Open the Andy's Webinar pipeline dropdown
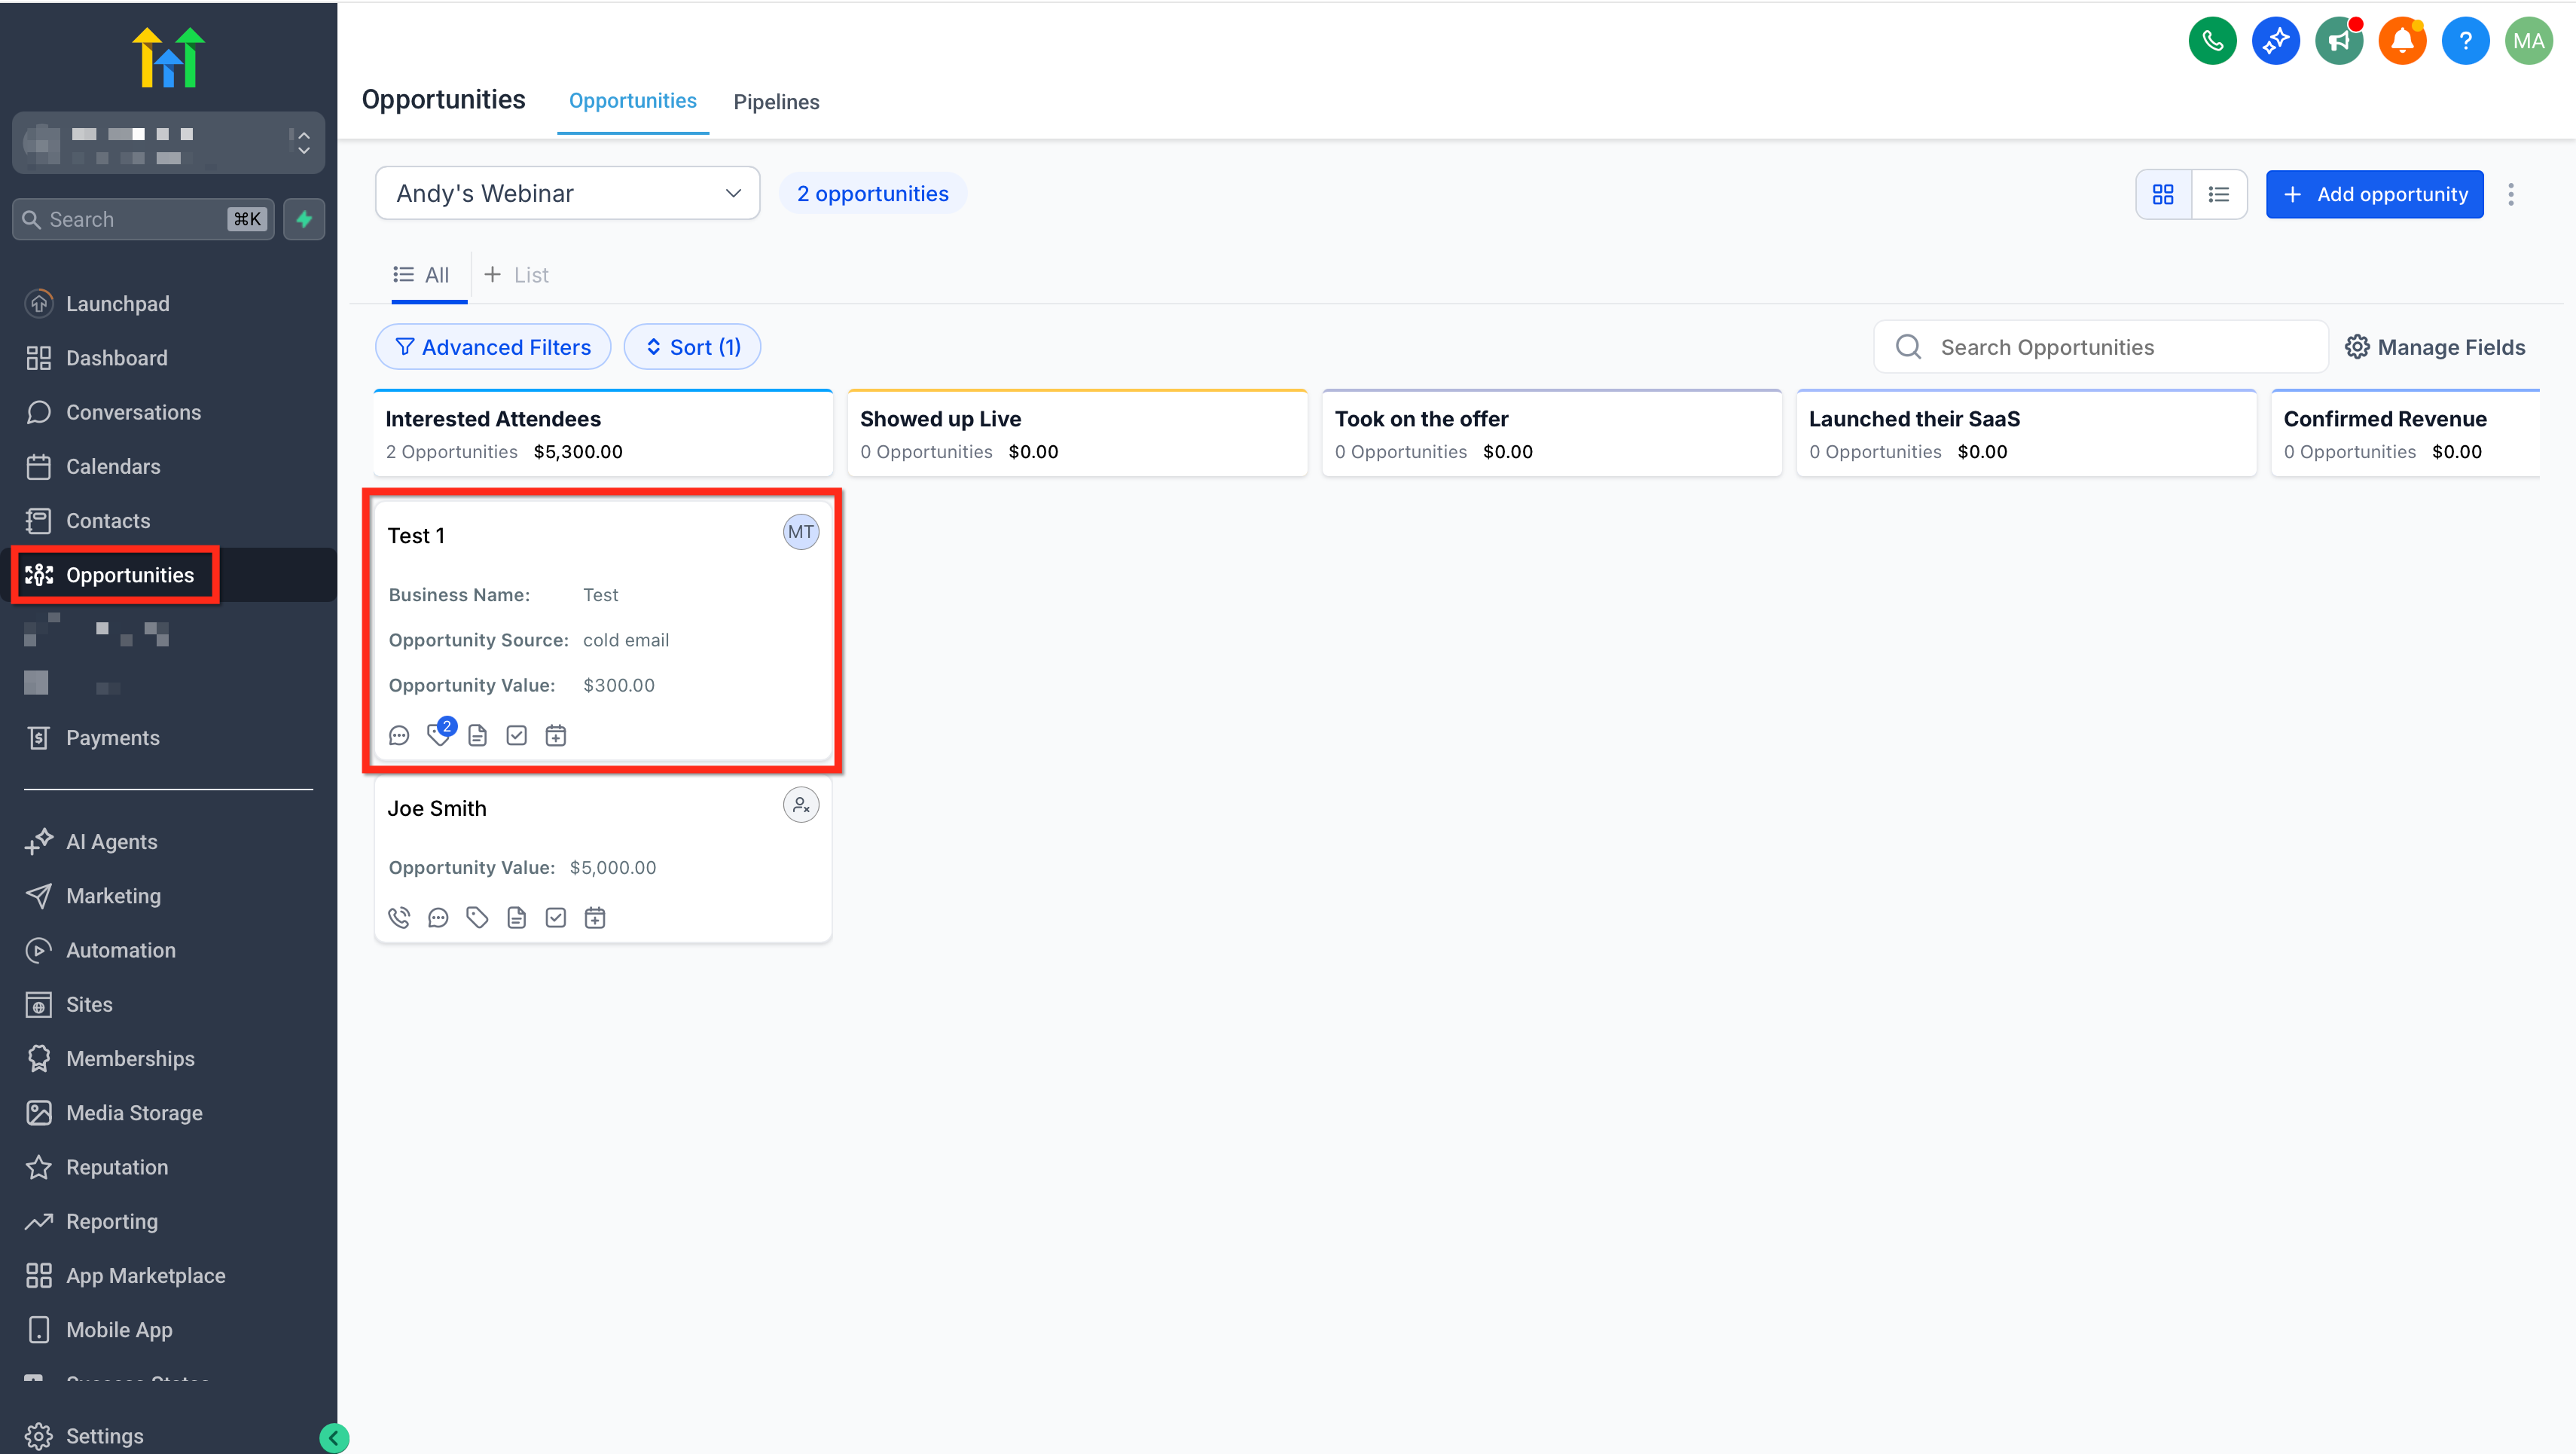 (567, 193)
